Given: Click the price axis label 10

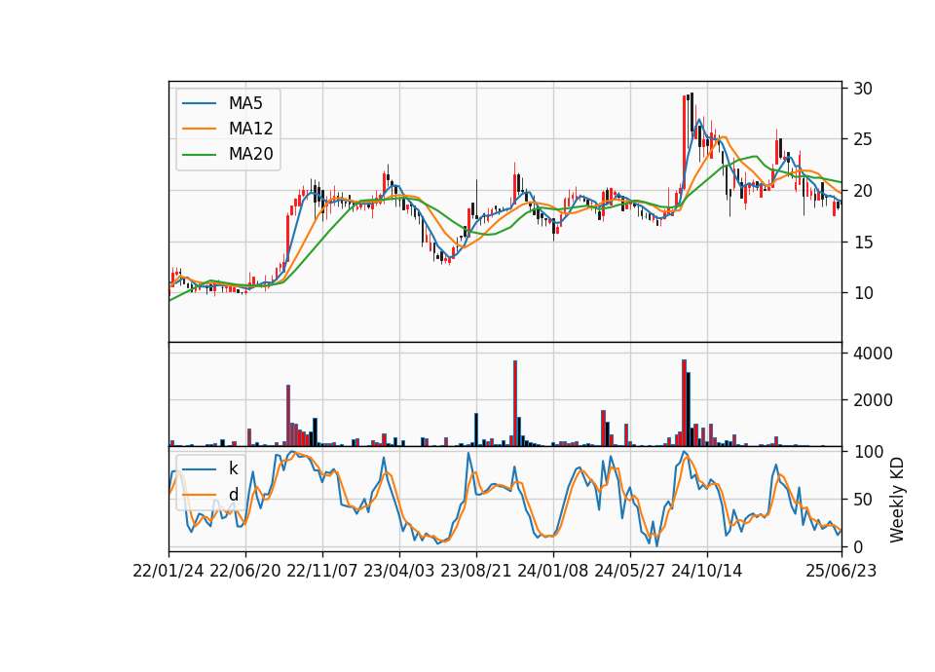Looking at the screenshot, I should coord(863,293).
